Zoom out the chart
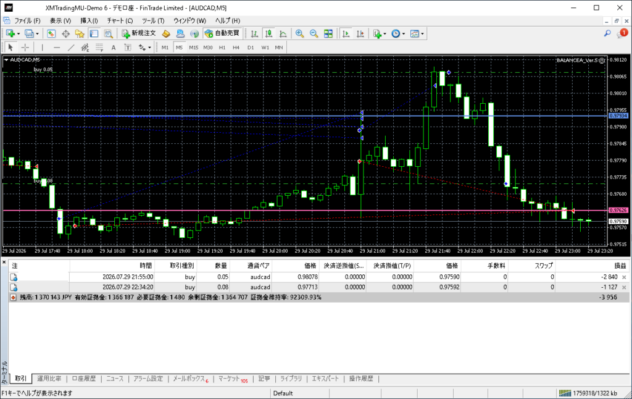The height and width of the screenshot is (399, 632). 314,33
